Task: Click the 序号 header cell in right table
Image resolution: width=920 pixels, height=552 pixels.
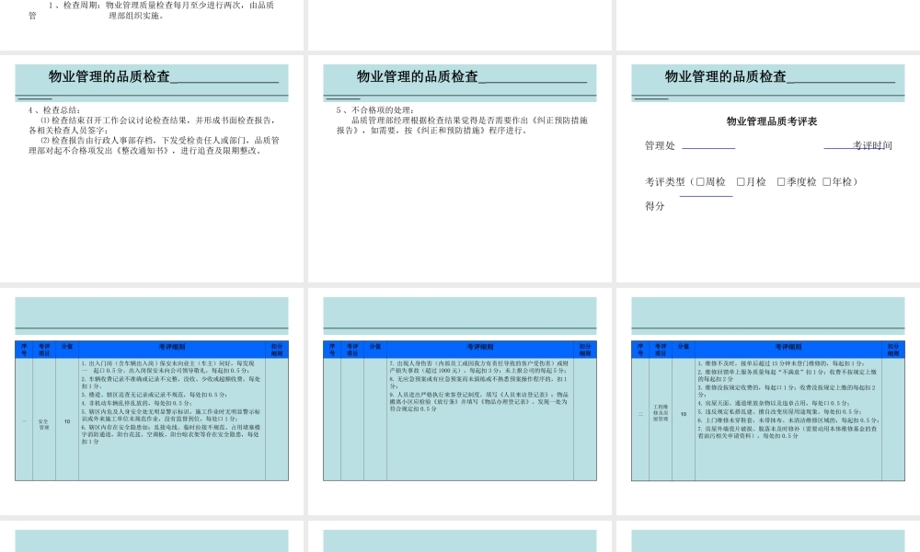Action: click(x=638, y=348)
